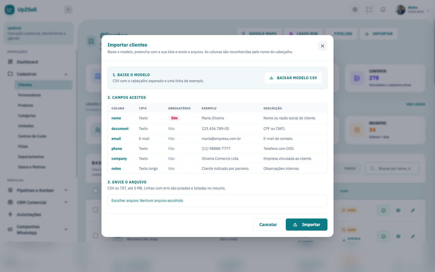Select the 'company' column field
The image size is (435, 272).
(x=119, y=159)
